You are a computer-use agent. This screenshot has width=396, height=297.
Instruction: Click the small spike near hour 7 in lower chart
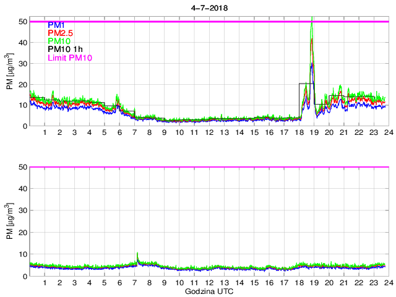pyautogui.click(x=137, y=254)
